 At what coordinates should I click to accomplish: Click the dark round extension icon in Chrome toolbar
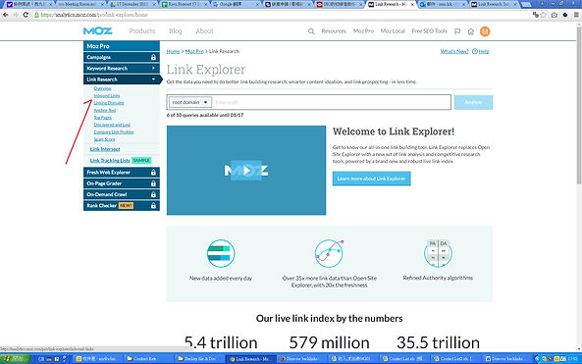[x=565, y=15]
